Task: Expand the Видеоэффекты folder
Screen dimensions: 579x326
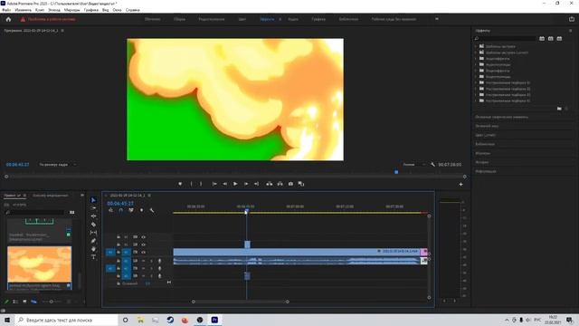Action: [476, 71]
